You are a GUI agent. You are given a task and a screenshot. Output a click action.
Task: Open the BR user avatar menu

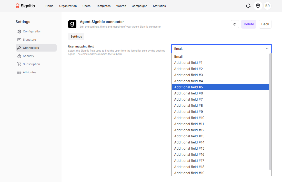point(267,6)
